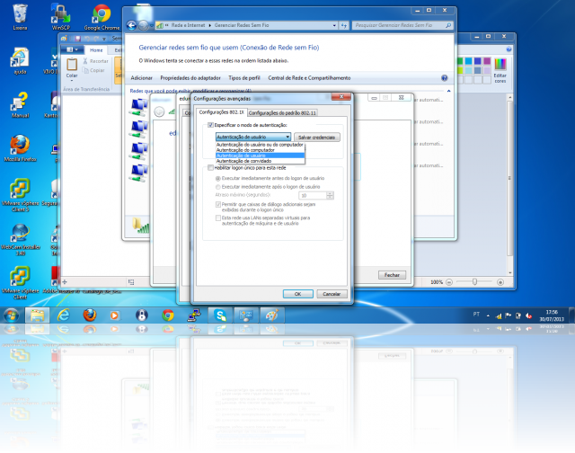The width and height of the screenshot is (575, 453).
Task: Open the address bar history dropdown
Action: (x=334, y=25)
